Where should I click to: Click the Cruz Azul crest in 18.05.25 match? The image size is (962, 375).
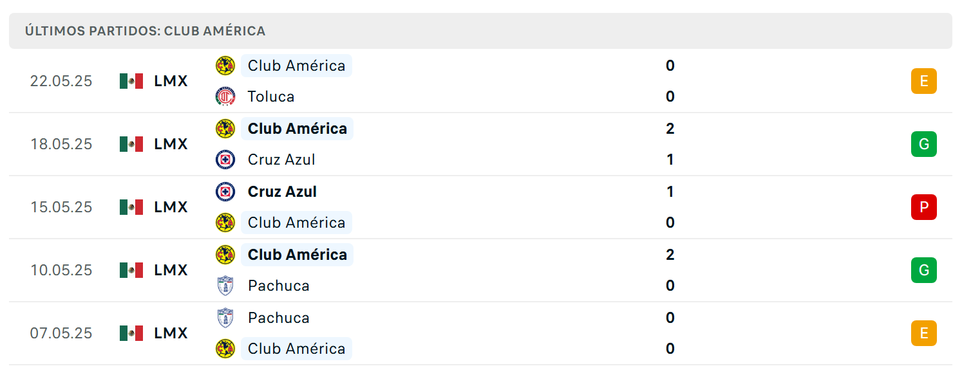click(x=225, y=160)
